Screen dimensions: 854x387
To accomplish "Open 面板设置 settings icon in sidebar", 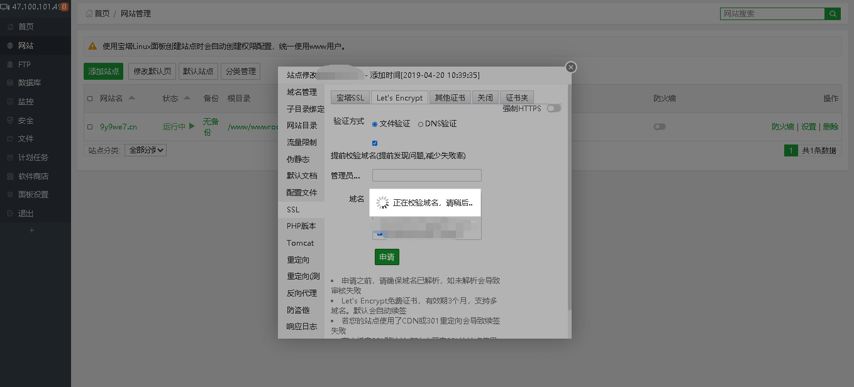I will click(10, 195).
